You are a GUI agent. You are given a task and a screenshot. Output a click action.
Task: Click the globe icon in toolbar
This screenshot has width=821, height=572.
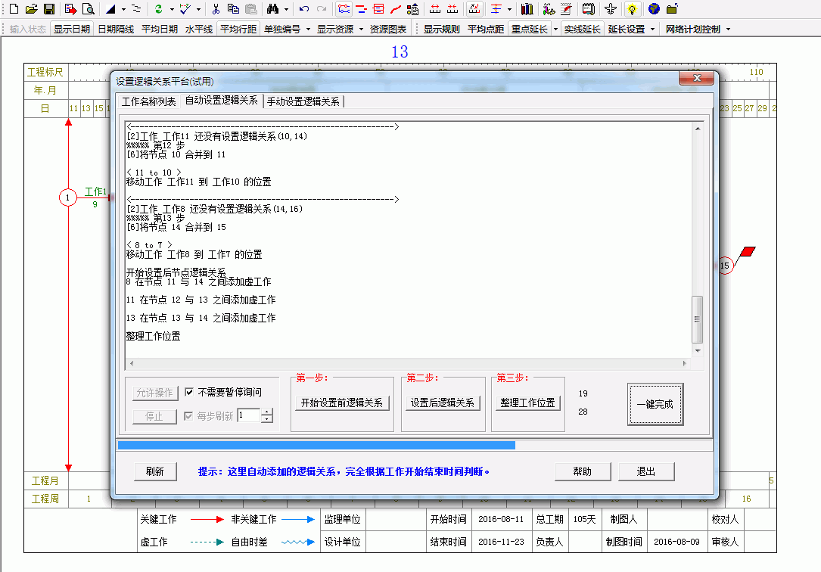(653, 9)
